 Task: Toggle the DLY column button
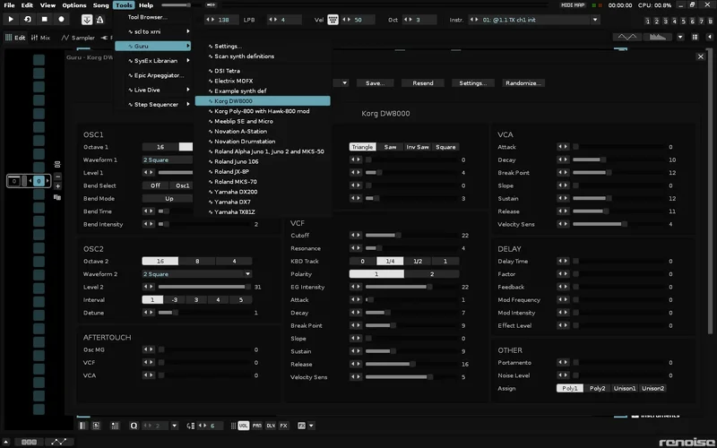[270, 426]
